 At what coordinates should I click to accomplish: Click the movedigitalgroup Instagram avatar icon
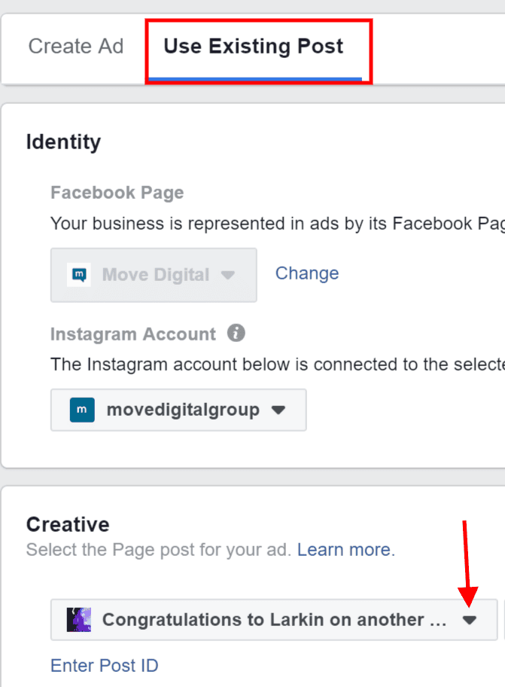(x=82, y=410)
